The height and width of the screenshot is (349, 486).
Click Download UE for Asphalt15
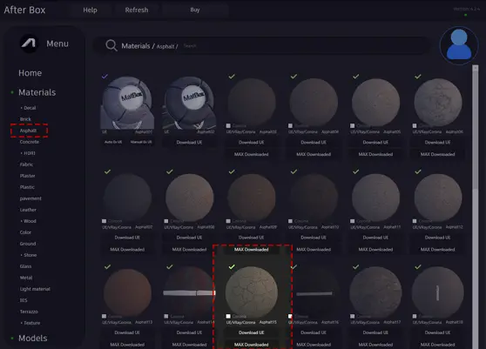tap(251, 332)
